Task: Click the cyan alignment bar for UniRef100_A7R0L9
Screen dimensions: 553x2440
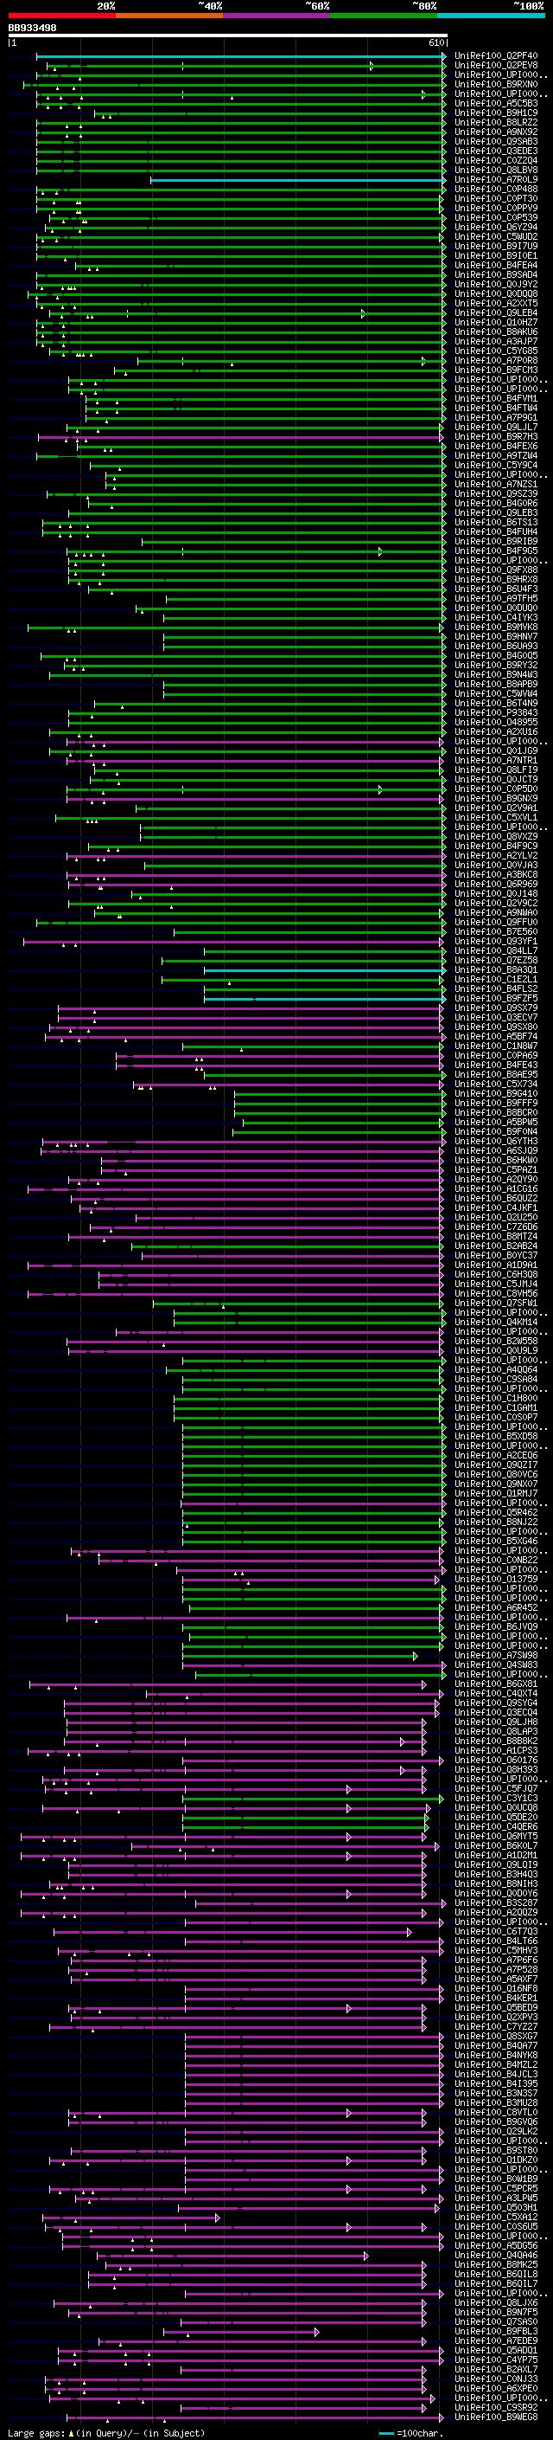Action: pos(298,180)
